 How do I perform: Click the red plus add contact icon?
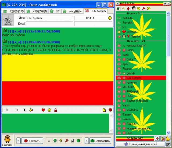(157, 138)
